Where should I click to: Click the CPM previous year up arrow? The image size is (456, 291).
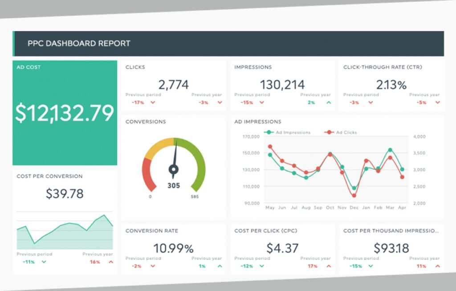437,266
